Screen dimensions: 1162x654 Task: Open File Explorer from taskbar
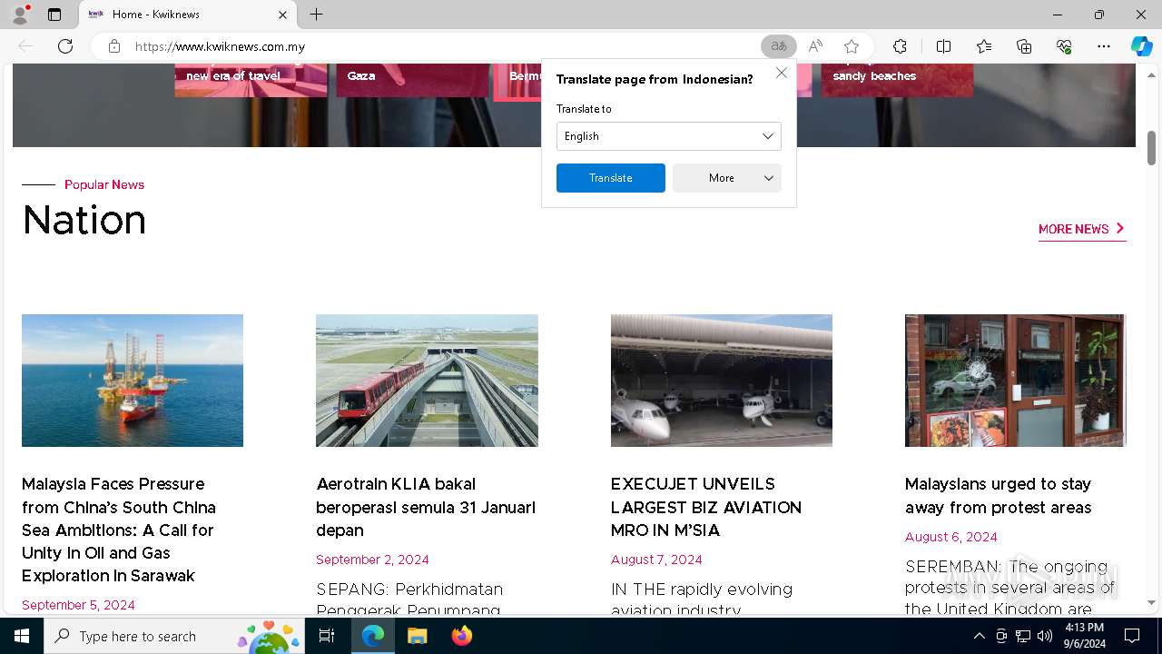417,636
